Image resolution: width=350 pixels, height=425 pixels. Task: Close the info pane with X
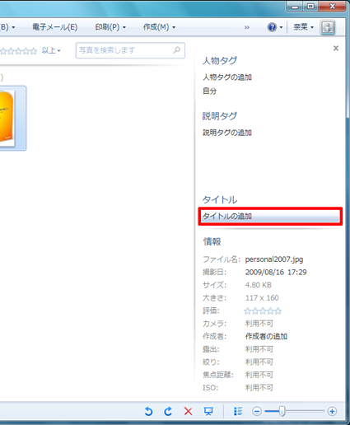tap(336, 49)
